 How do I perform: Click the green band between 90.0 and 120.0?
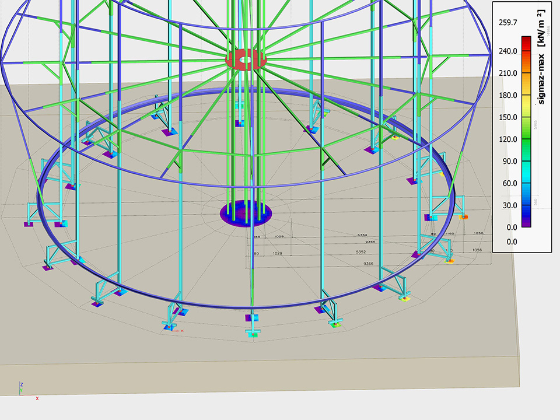[x=526, y=150]
